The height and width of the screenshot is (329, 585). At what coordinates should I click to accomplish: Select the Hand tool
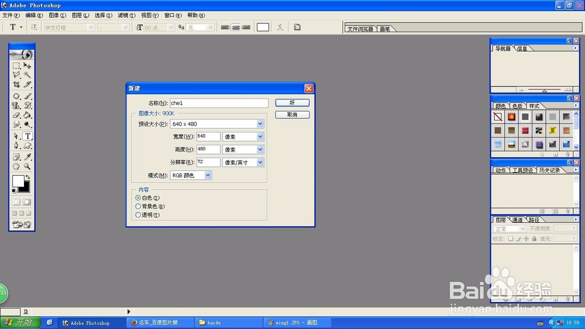[16, 167]
